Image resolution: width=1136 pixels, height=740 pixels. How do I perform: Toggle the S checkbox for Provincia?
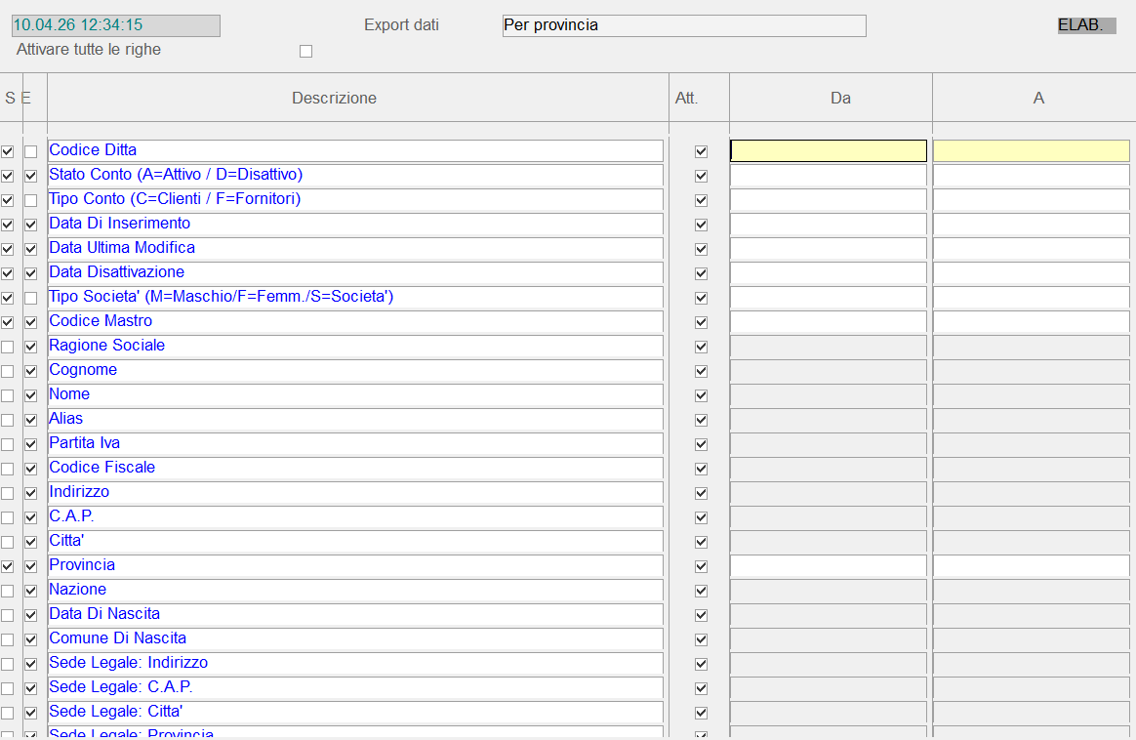coord(8,566)
